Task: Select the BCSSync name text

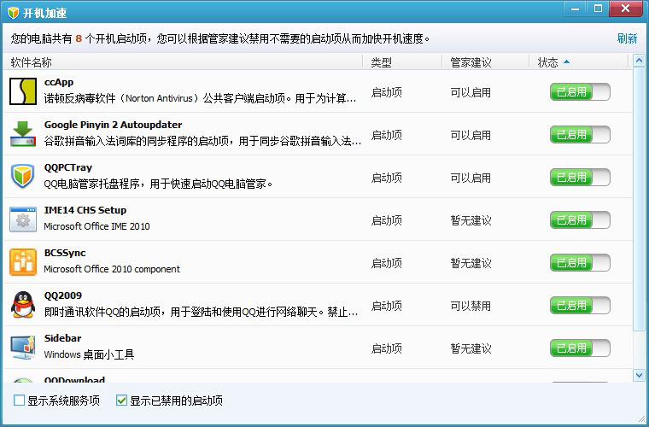Action: tap(65, 253)
